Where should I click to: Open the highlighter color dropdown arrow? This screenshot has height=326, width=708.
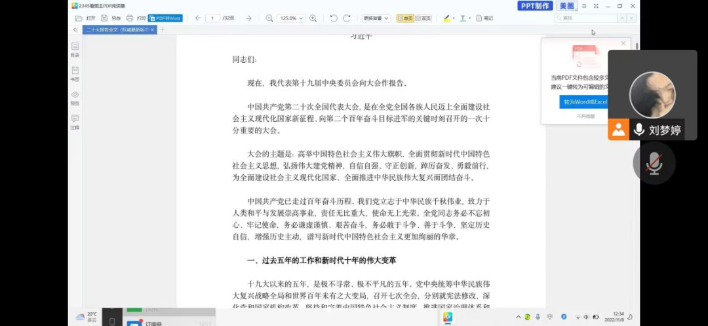(454, 18)
